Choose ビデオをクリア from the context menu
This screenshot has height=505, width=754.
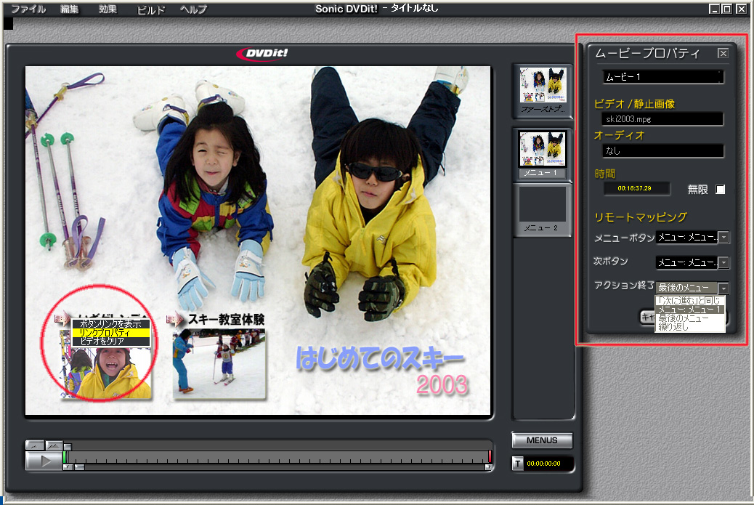[x=110, y=341]
